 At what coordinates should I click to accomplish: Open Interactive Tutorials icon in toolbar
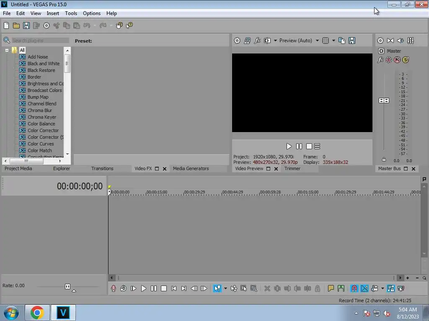coord(119,25)
